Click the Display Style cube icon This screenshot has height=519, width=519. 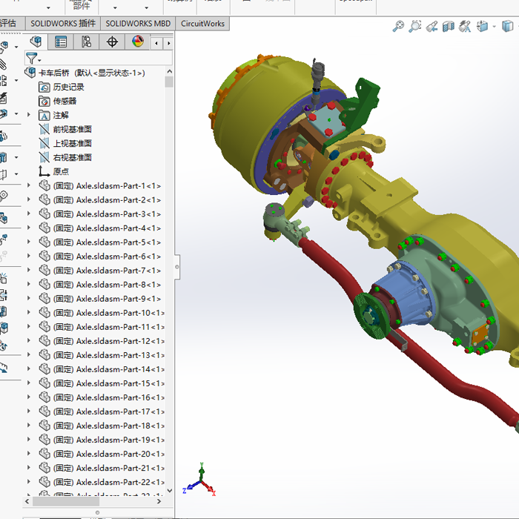[507, 26]
